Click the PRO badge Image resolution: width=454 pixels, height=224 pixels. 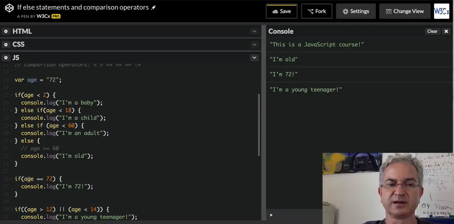[x=56, y=16]
